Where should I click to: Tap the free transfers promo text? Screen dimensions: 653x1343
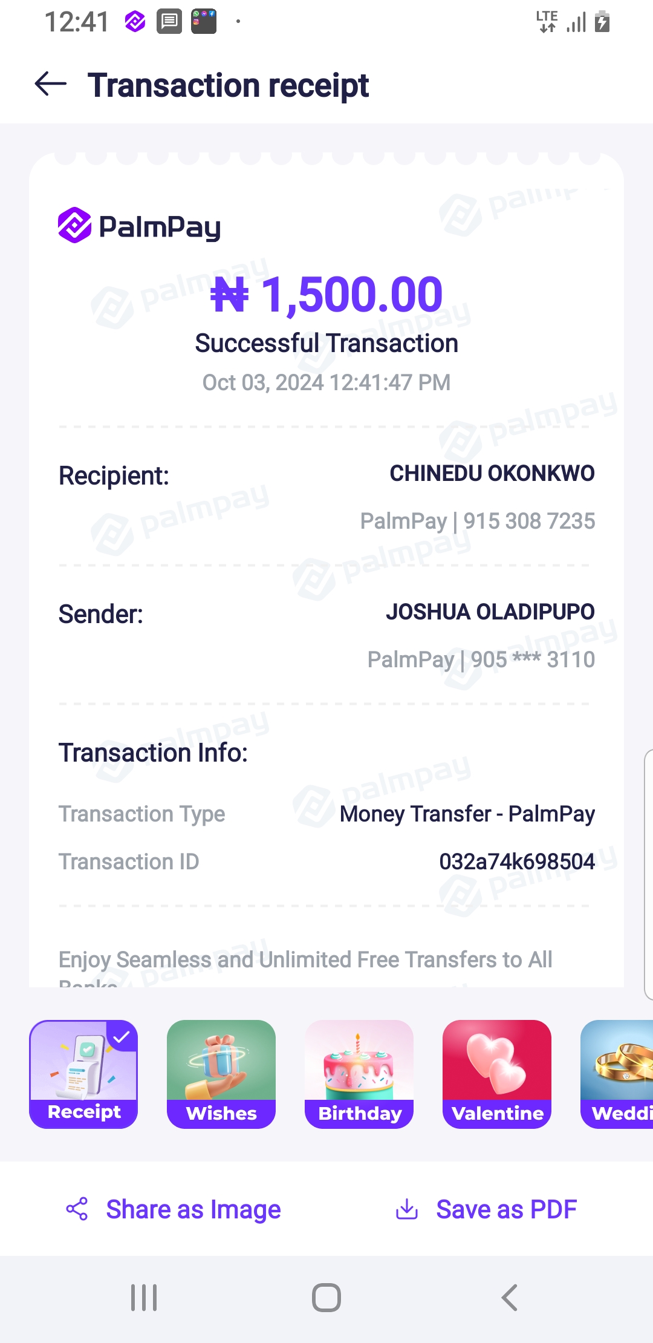click(x=305, y=960)
